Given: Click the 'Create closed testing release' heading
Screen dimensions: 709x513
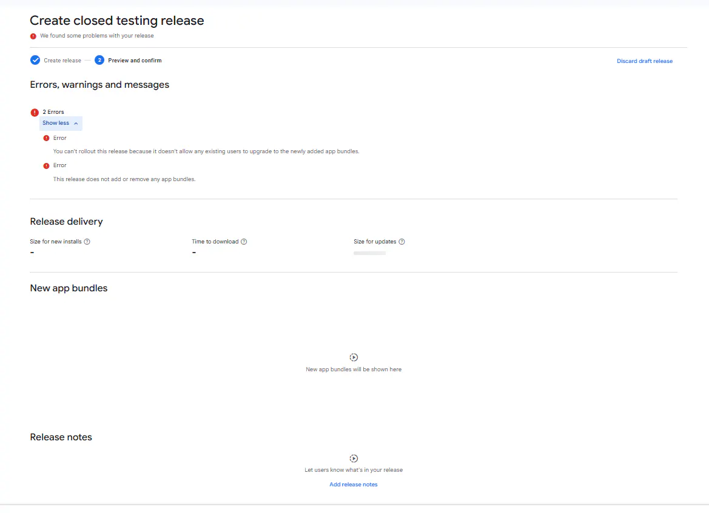Looking at the screenshot, I should pyautogui.click(x=117, y=21).
